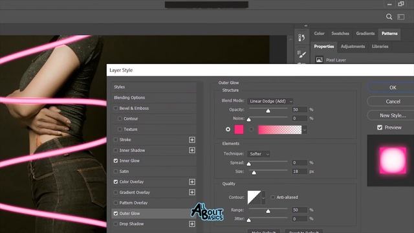The height and width of the screenshot is (233, 414).
Task: Click the Size slider handle
Action: pos(254,173)
